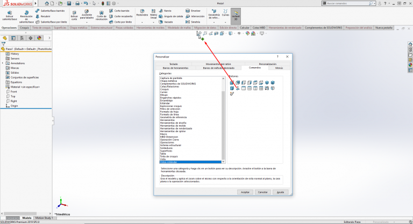This screenshot has height=224, width=413.
Task: Click the last icon in first Botones row
Action: pyautogui.click(x=273, y=83)
